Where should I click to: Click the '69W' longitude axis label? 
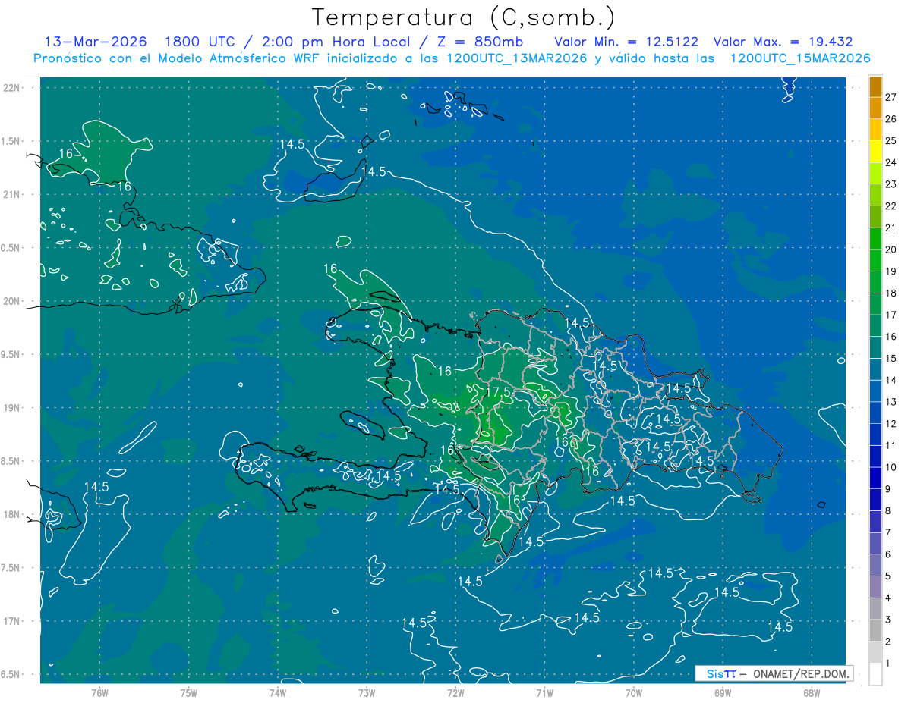(722, 692)
